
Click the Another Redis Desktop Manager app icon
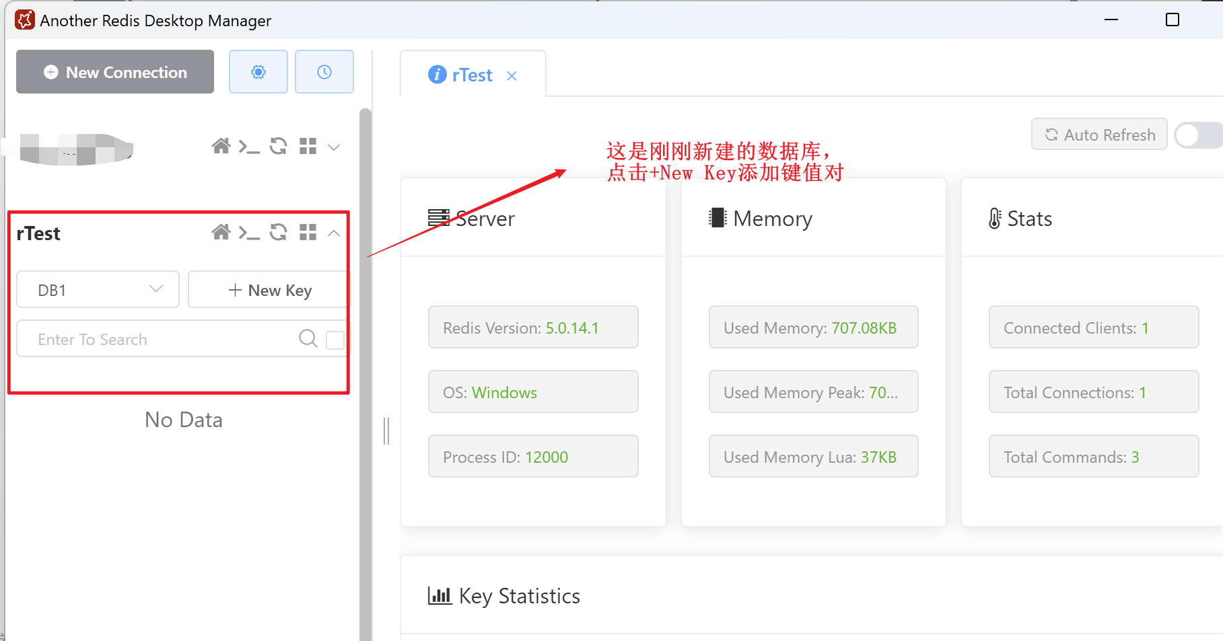click(x=25, y=20)
